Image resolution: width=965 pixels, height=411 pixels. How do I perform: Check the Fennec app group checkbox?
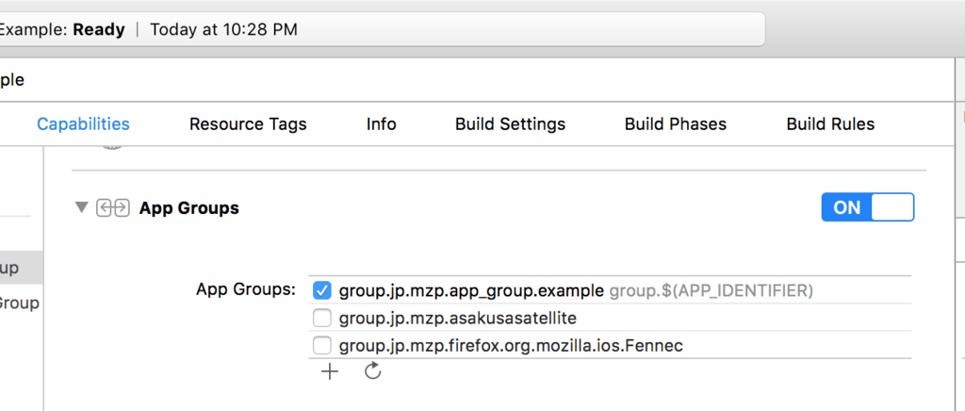click(322, 345)
